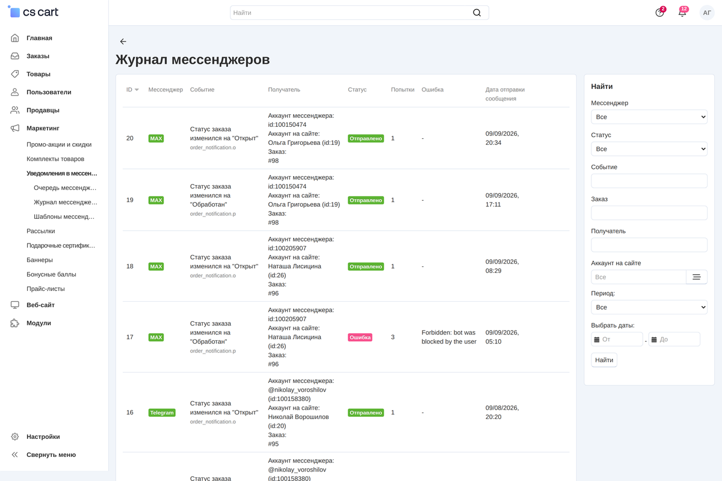Click the Отправлено badge in row 19
This screenshot has width=722, height=481.
(366, 200)
